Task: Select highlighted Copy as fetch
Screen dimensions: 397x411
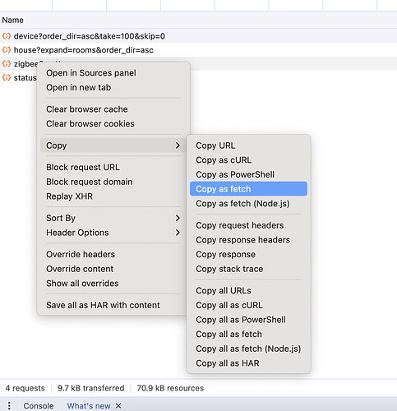Action: (x=248, y=189)
